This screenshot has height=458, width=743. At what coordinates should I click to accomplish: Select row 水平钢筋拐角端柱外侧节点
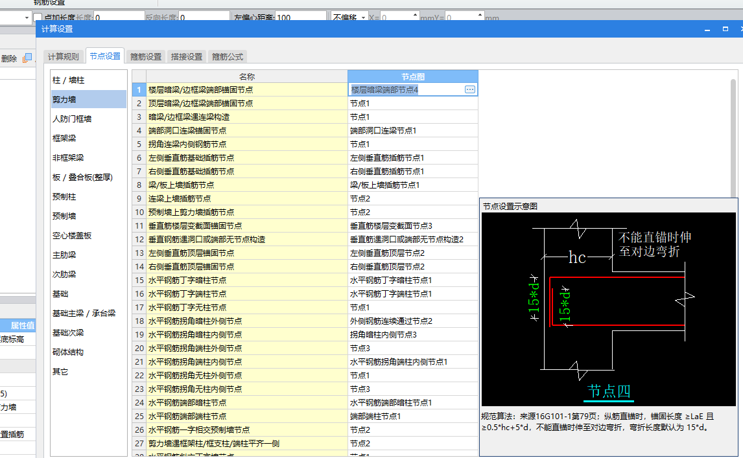[247, 348]
